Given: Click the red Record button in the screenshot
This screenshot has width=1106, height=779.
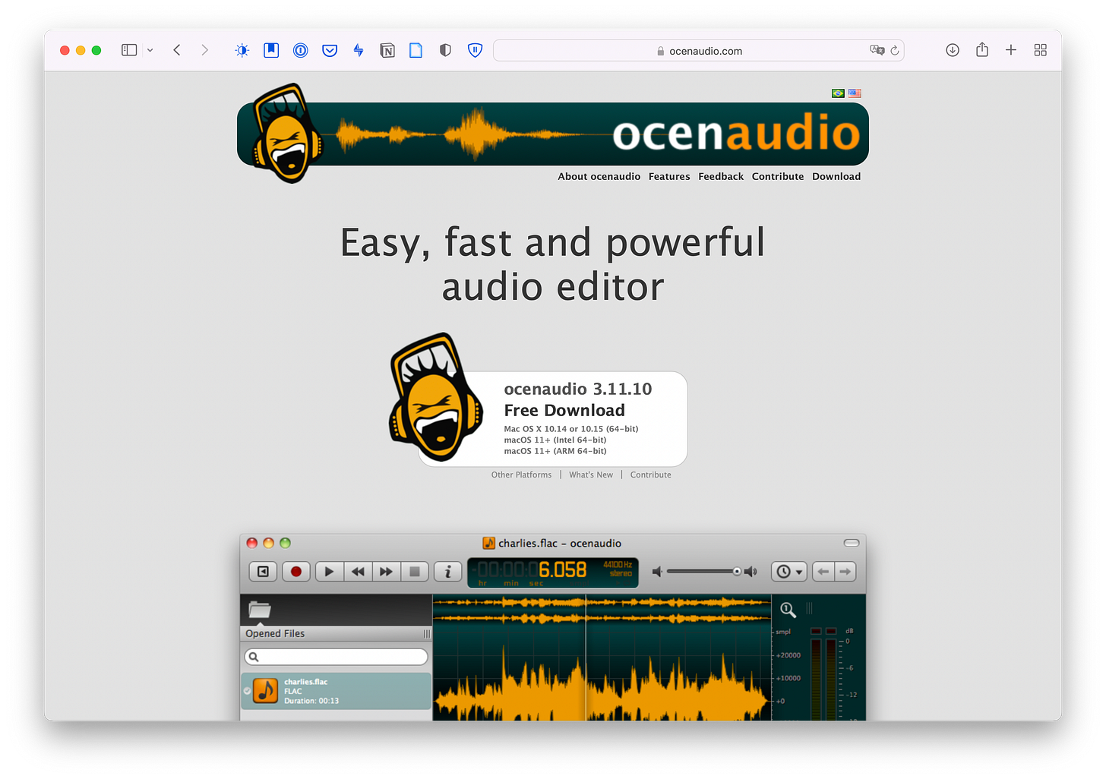Looking at the screenshot, I should click(x=296, y=572).
